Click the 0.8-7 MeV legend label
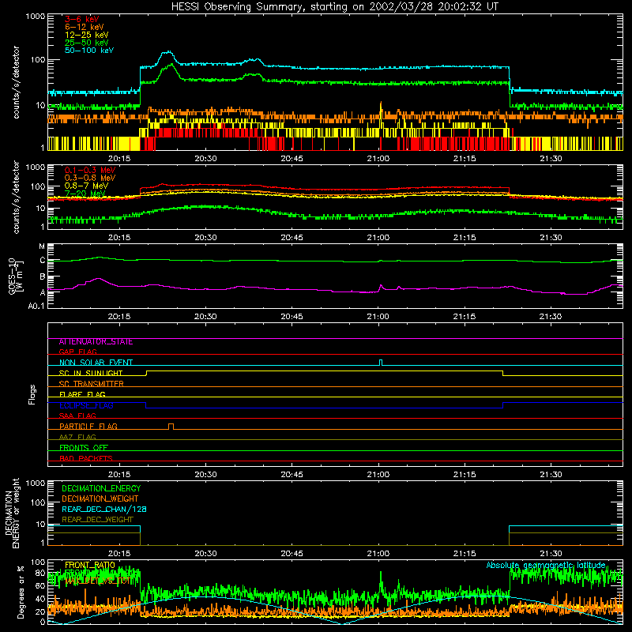 87,186
